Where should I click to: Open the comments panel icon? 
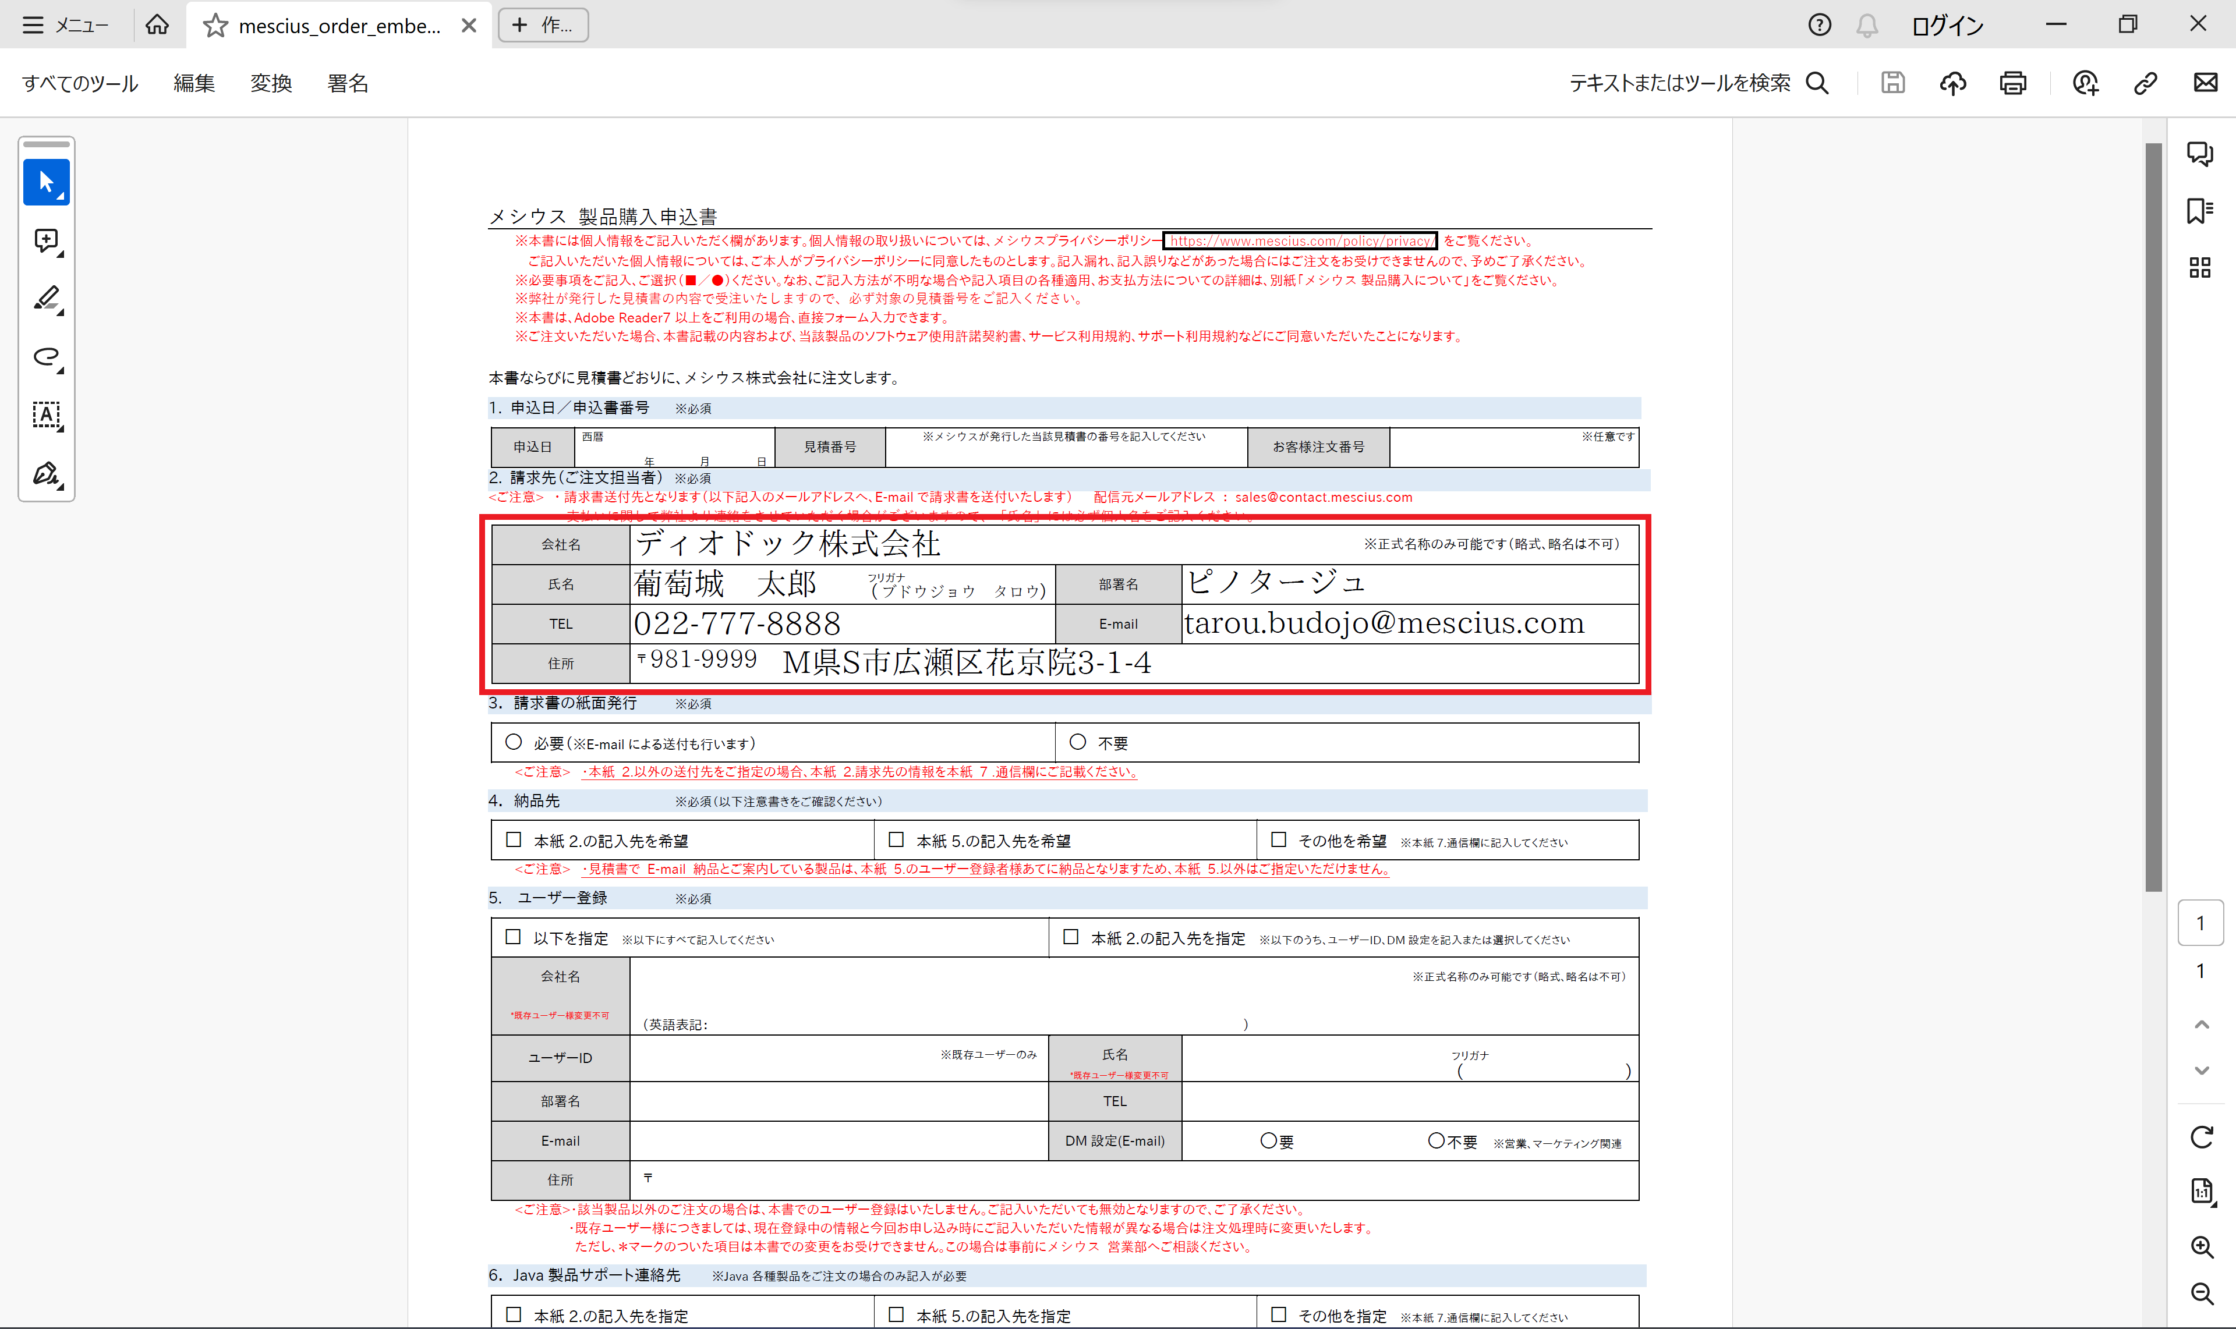pyautogui.click(x=2200, y=154)
